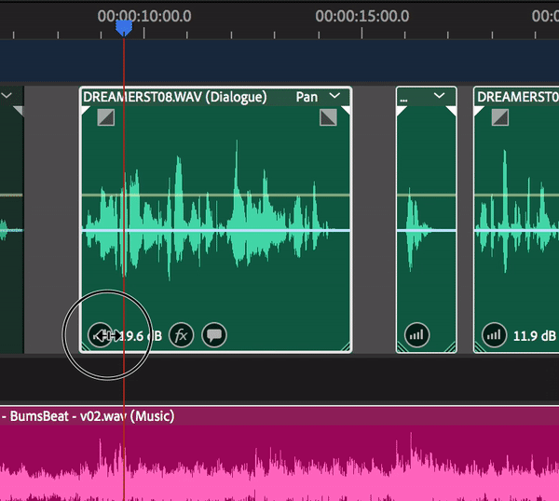This screenshot has width=559, height=501.
Task: Open the chevron on the far-left partial clip
Action: coord(7,96)
